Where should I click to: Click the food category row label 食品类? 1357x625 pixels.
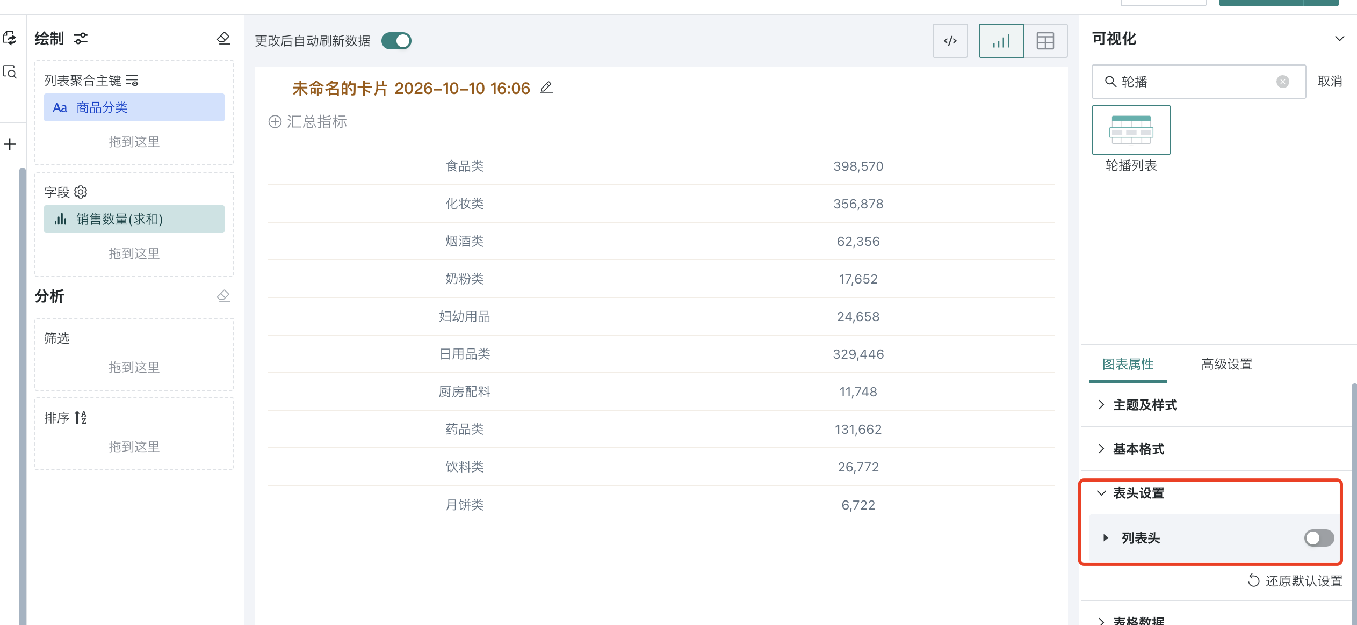[465, 166]
